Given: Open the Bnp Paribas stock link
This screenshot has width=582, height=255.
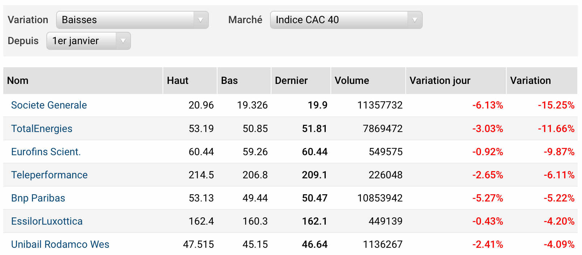Looking at the screenshot, I should 38,198.
